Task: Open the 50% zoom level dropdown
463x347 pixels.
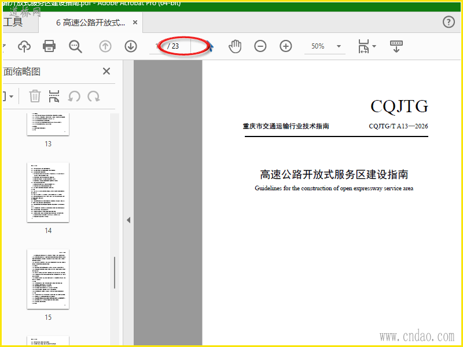Action: click(339, 46)
